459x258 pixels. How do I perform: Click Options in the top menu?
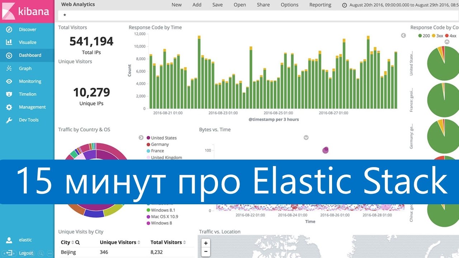click(x=290, y=5)
